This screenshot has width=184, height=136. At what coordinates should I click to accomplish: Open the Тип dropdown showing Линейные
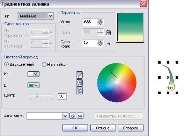51,16
